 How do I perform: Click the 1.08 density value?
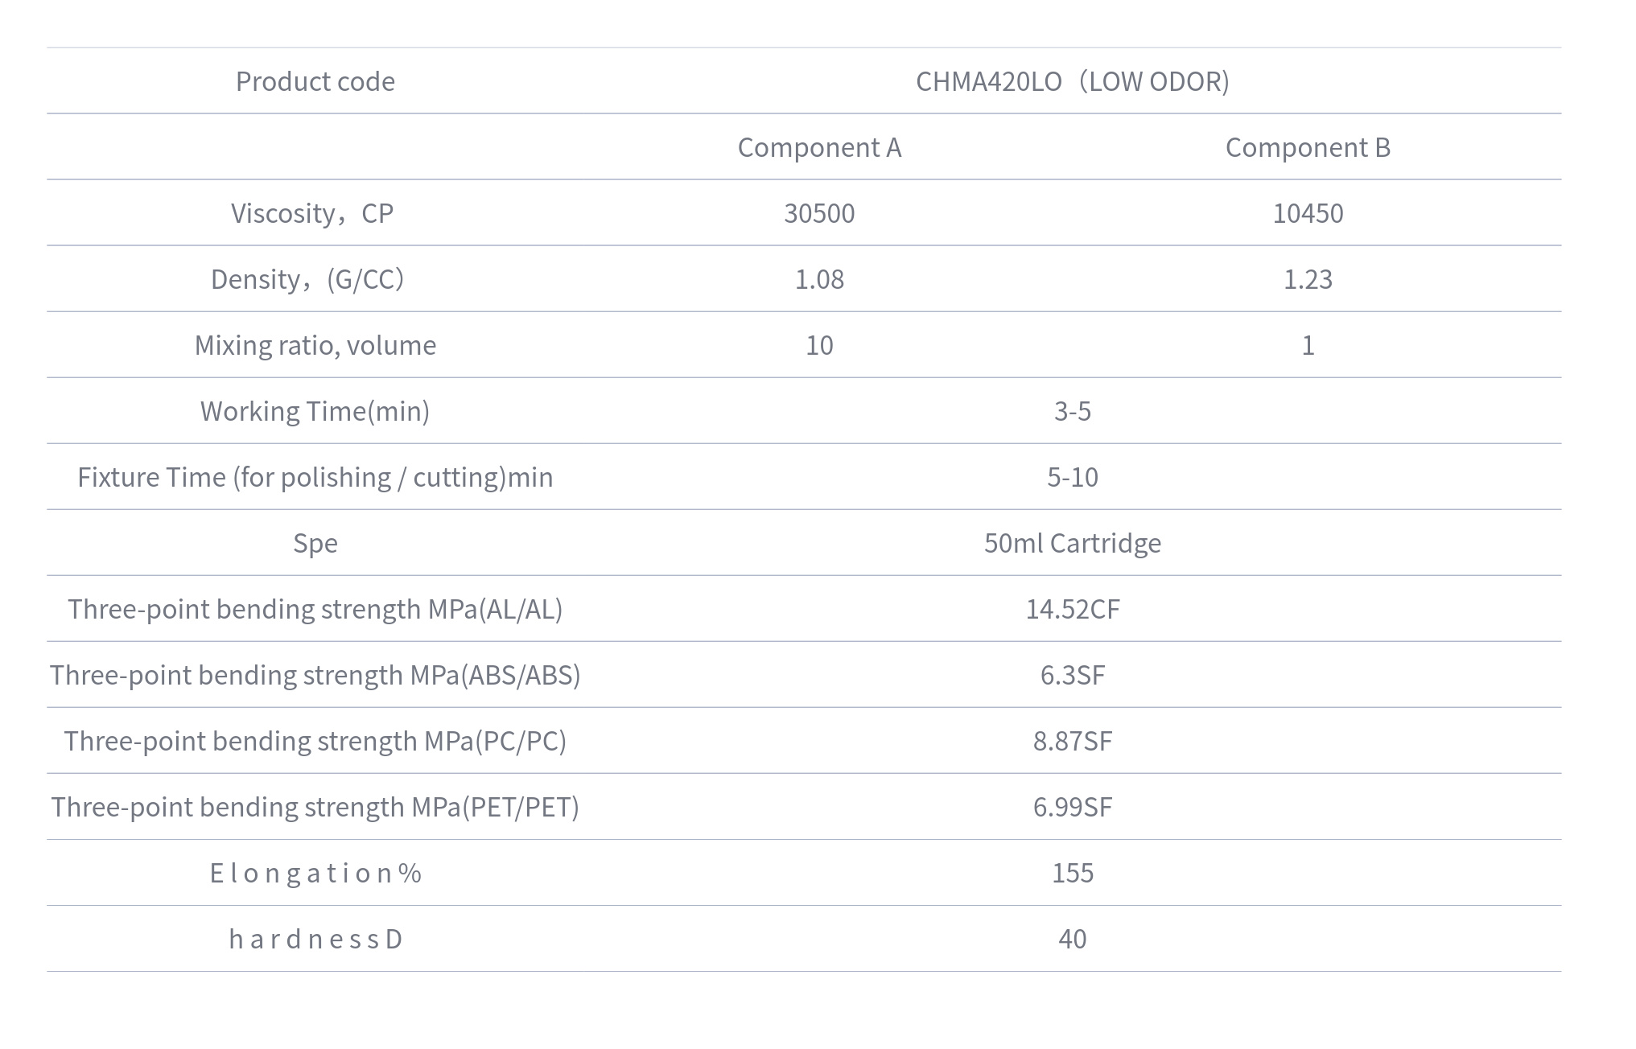click(x=819, y=279)
